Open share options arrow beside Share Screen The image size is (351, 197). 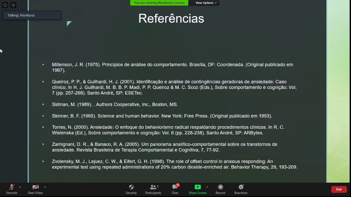207,187
